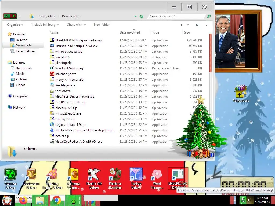Select the vac470.exe icon

click(x=52, y=91)
